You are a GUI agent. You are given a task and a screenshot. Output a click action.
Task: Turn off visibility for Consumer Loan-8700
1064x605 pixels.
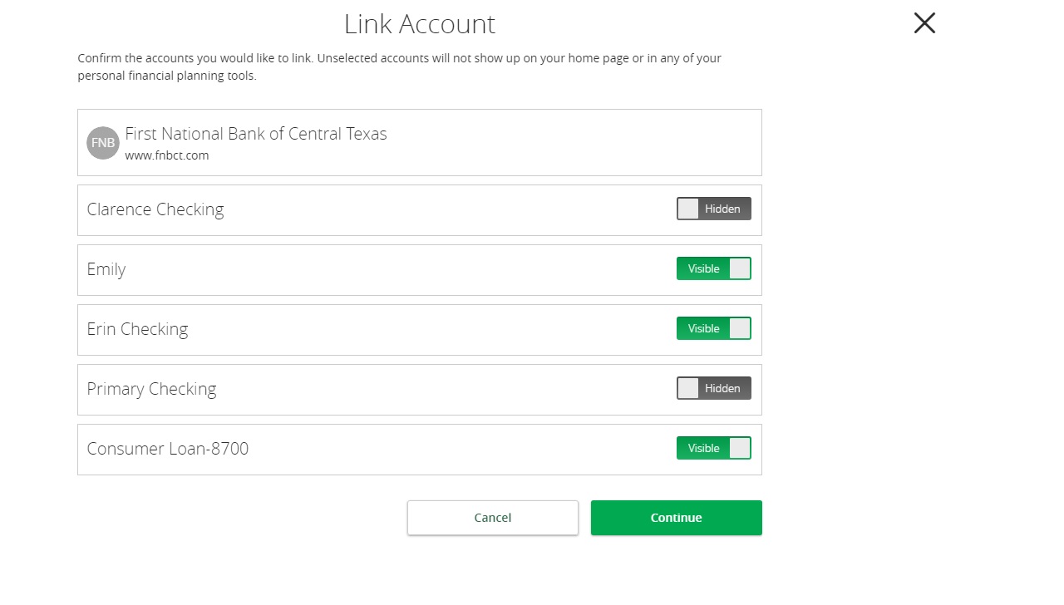pyautogui.click(x=713, y=448)
